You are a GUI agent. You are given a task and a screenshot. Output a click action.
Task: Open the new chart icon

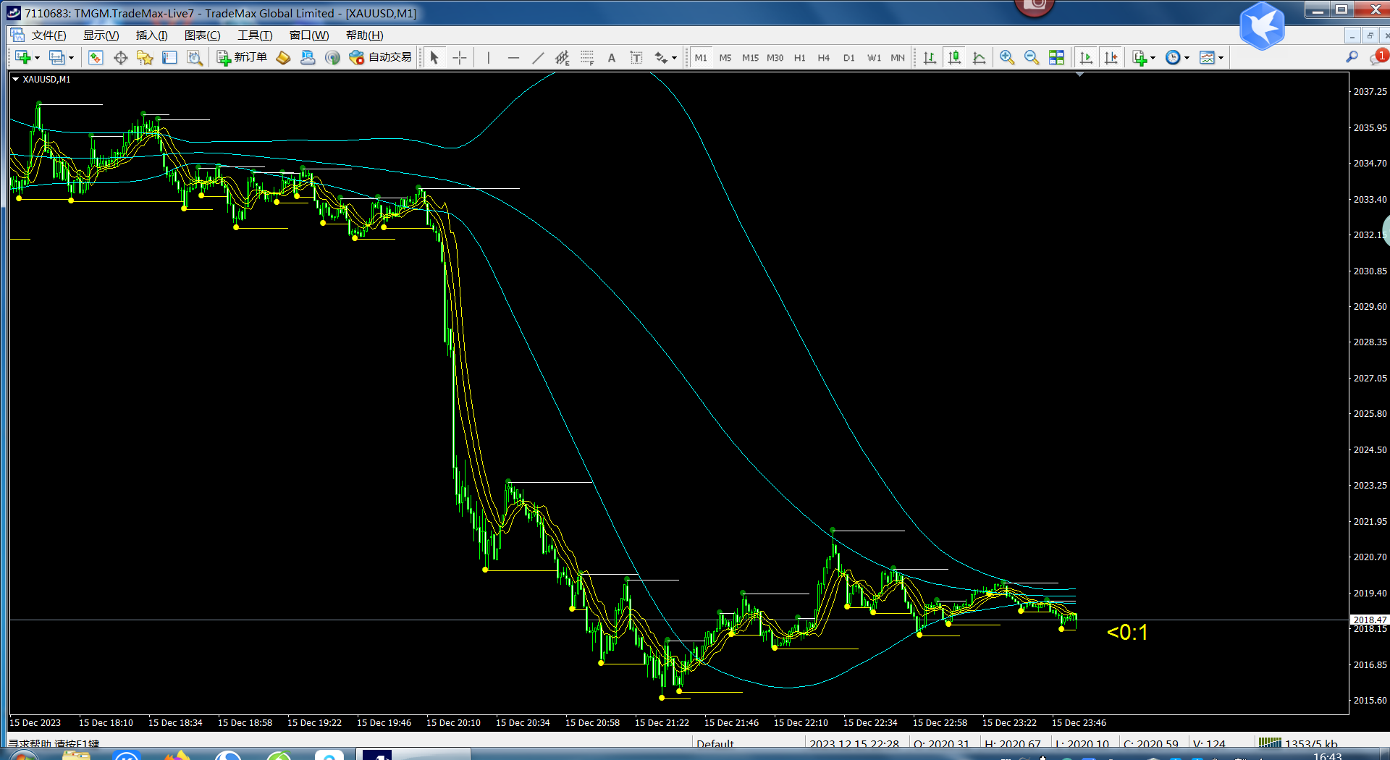pos(22,57)
